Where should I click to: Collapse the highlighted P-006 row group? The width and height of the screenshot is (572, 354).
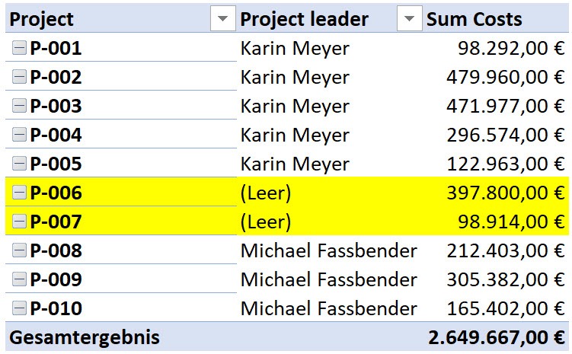(x=19, y=192)
